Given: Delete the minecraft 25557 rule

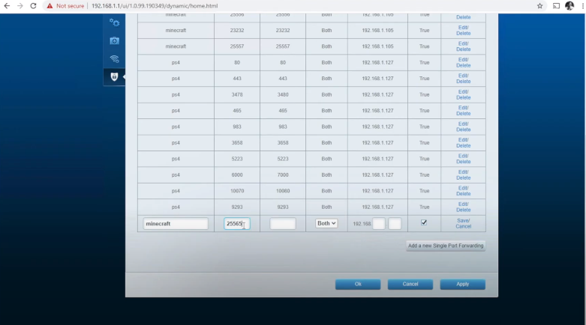Looking at the screenshot, I should pos(464,49).
